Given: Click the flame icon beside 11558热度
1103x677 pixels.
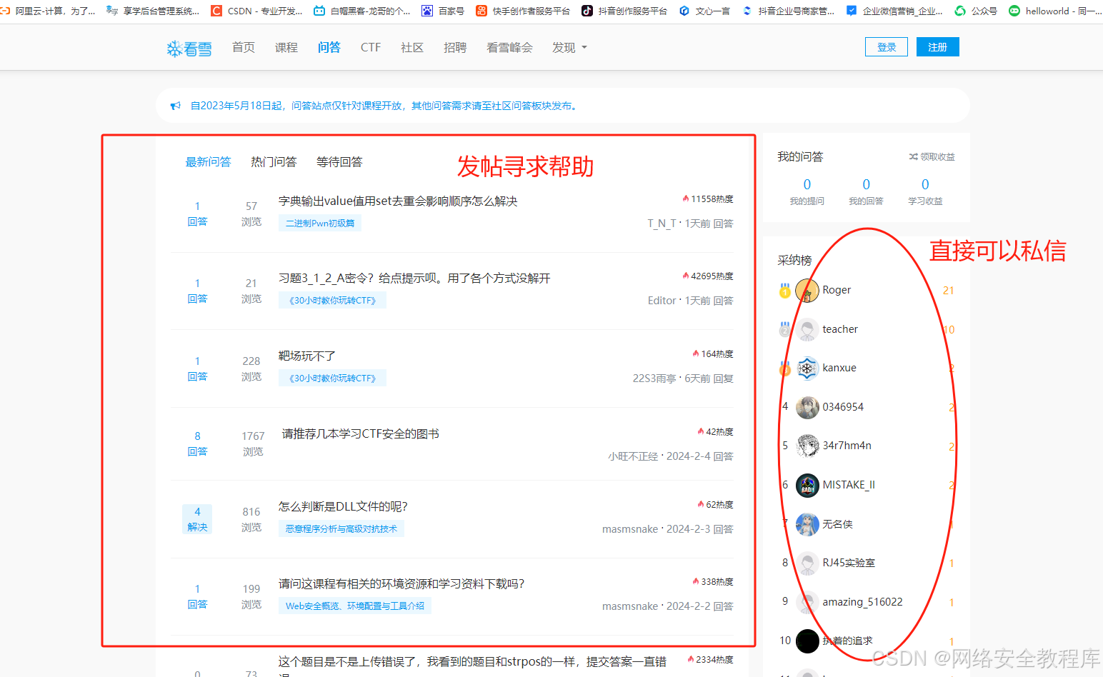Looking at the screenshot, I should pyautogui.click(x=686, y=199).
